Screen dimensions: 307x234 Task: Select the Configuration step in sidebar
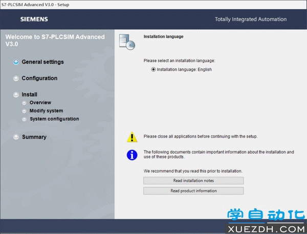[39, 78]
